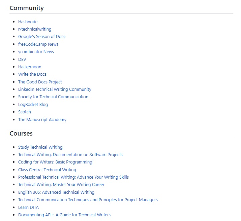
Task: Open the Hashnode community link
Action: (28, 22)
